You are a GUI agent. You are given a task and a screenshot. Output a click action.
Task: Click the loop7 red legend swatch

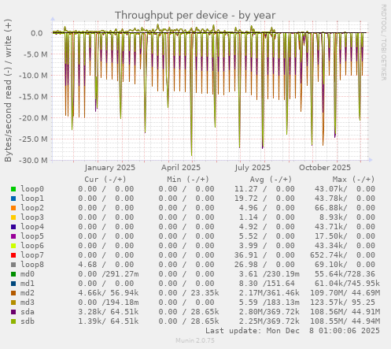click(x=13, y=255)
